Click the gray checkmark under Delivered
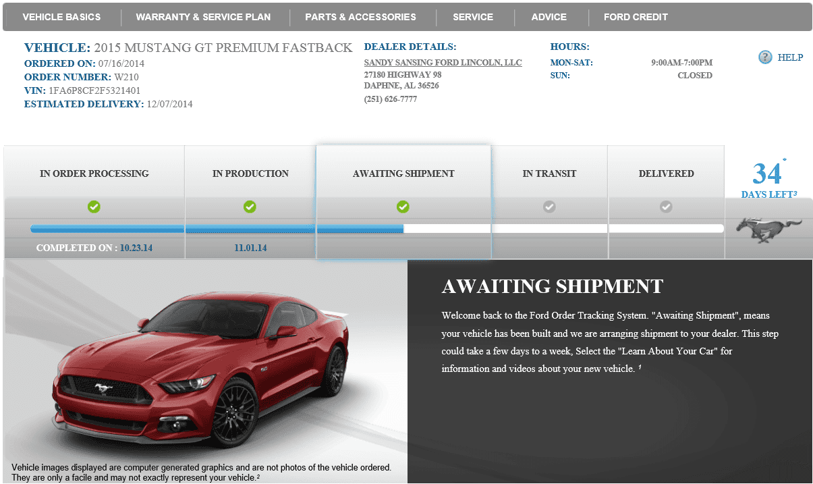This screenshot has width=813, height=484. tap(666, 207)
